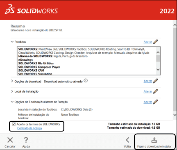Expand the Local de instalação section
Viewport: 177px width, 150px height.
pyautogui.click(x=12, y=91)
